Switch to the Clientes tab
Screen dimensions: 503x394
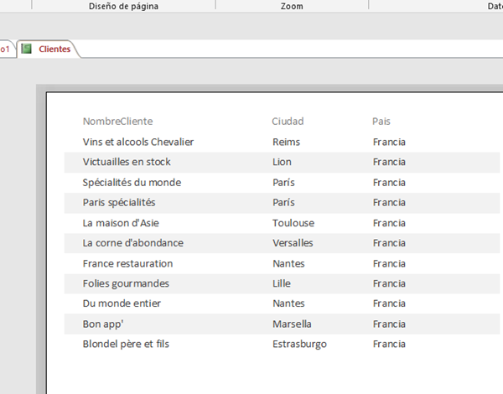pyautogui.click(x=54, y=49)
